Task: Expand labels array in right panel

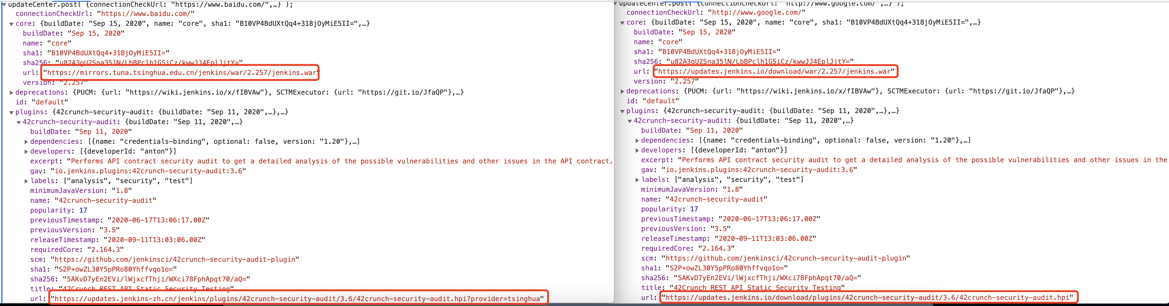Action: pos(637,180)
